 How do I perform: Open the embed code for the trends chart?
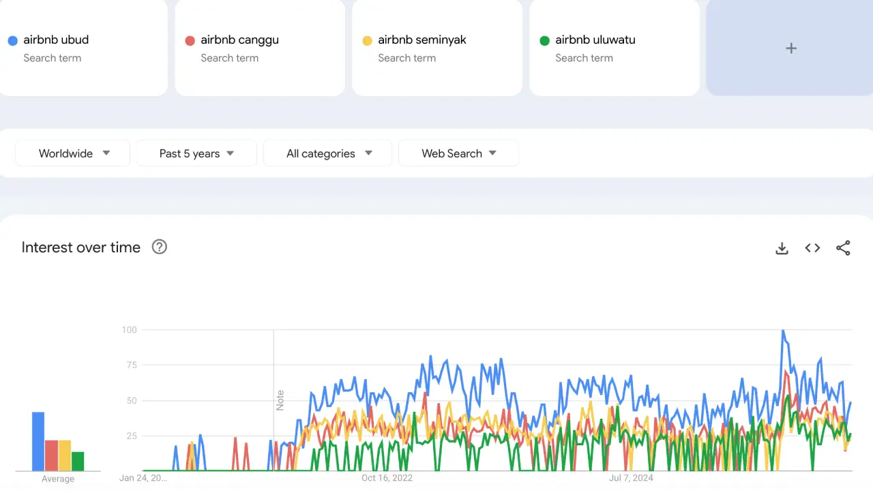click(x=812, y=248)
